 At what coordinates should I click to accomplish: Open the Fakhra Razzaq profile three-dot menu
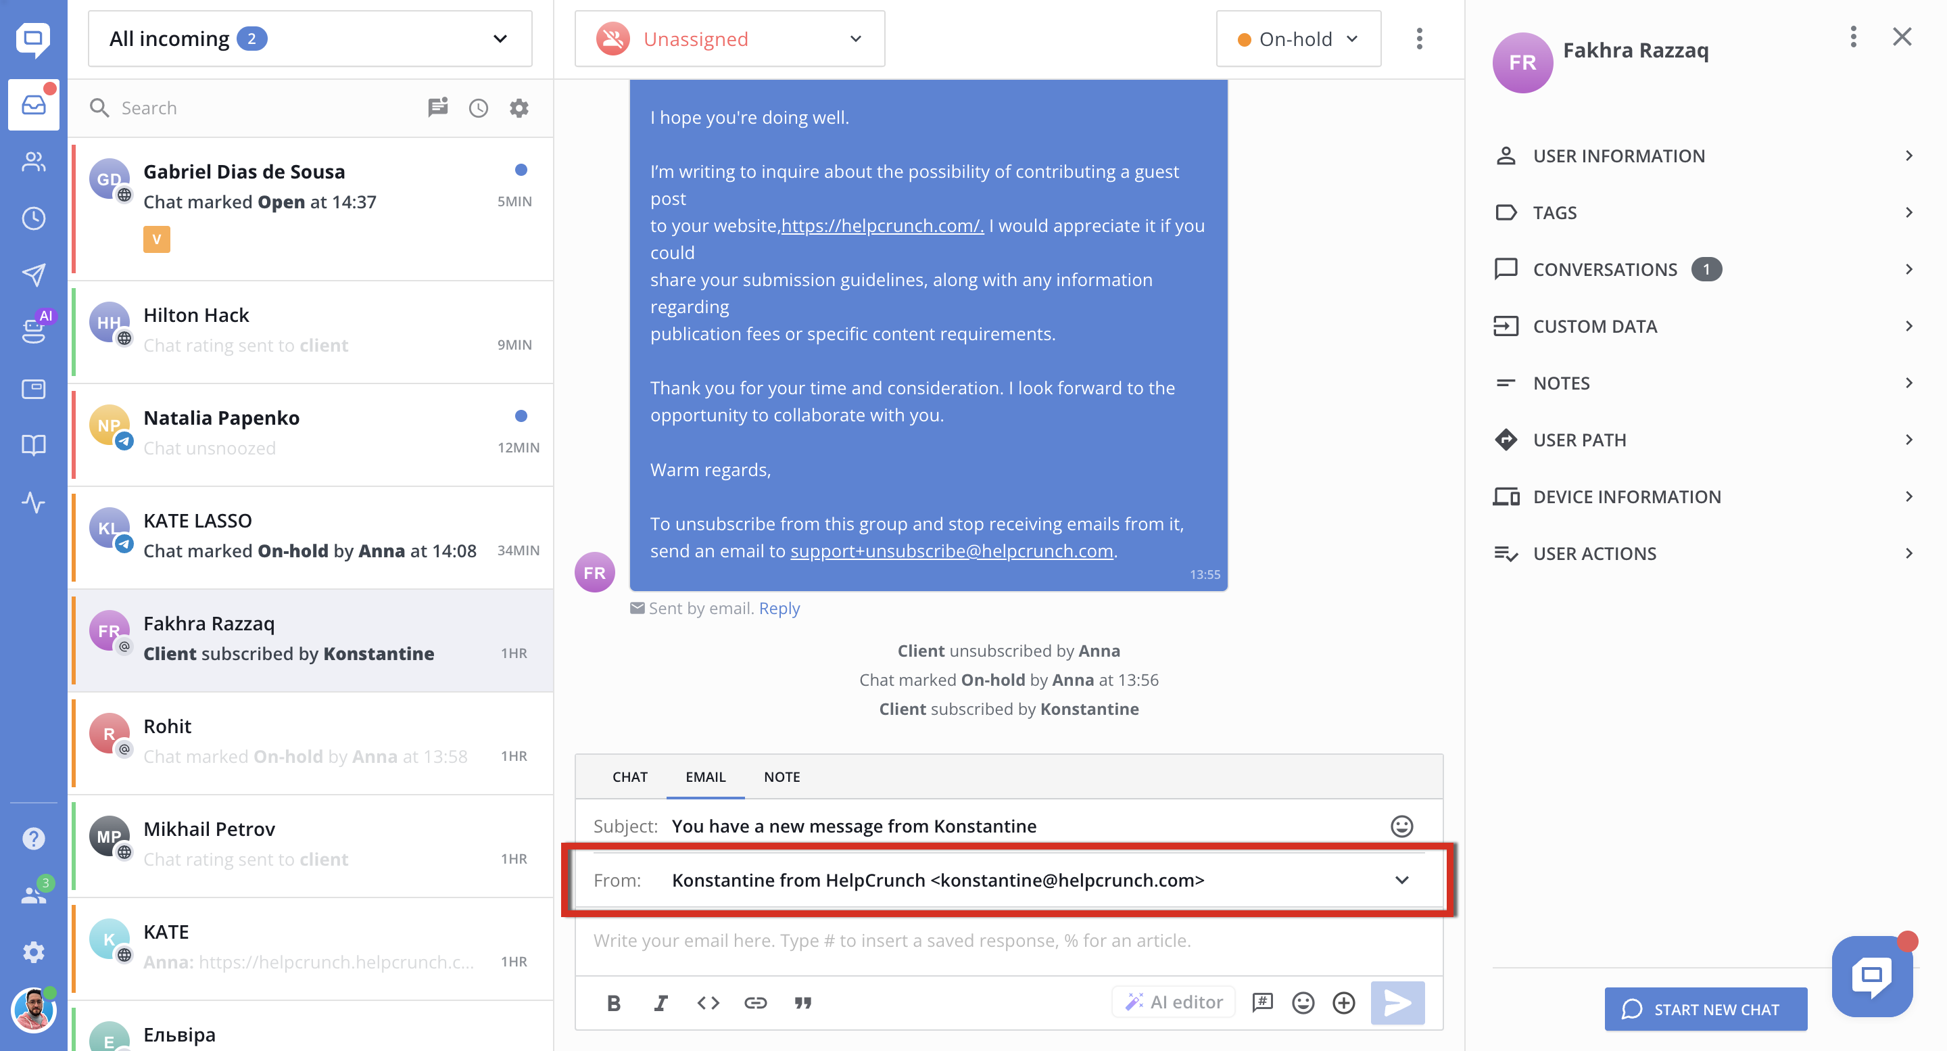coord(1852,37)
